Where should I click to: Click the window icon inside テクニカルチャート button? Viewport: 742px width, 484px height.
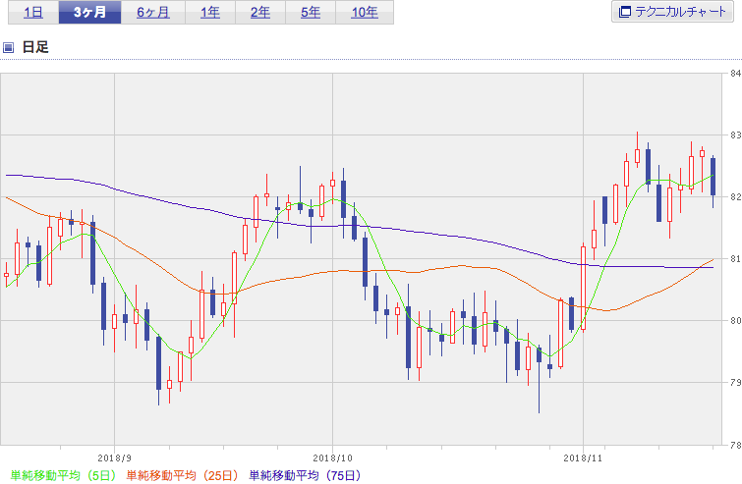coord(625,12)
